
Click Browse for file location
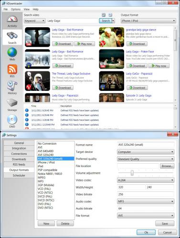pyautogui.click(x=167, y=166)
